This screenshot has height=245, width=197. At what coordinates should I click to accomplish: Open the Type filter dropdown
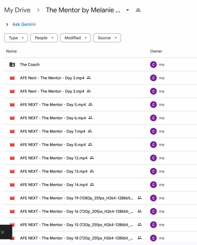[x=16, y=38]
